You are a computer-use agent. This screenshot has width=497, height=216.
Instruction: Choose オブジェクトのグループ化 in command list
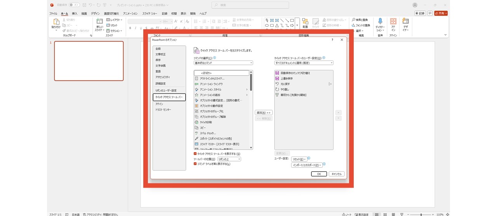(221, 111)
